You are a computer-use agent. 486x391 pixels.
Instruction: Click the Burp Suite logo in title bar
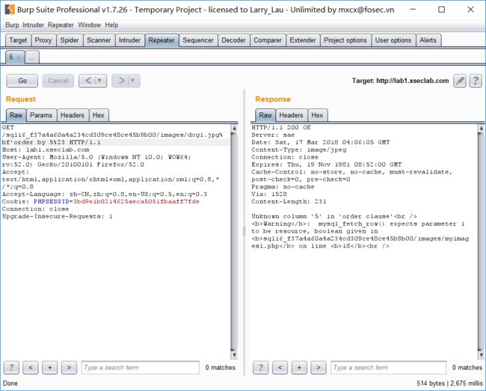tap(9, 10)
